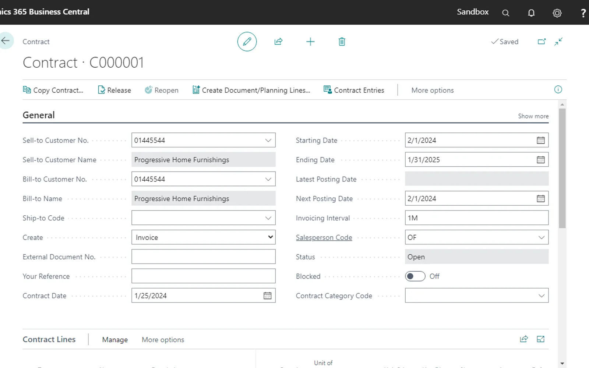Screen dimensions: 589x368
Task: Open the notifications bell
Action: click(531, 13)
